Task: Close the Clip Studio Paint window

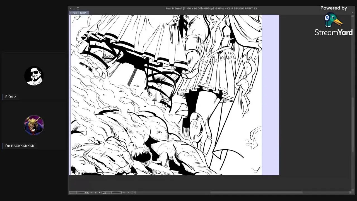Action: pos(71,8)
